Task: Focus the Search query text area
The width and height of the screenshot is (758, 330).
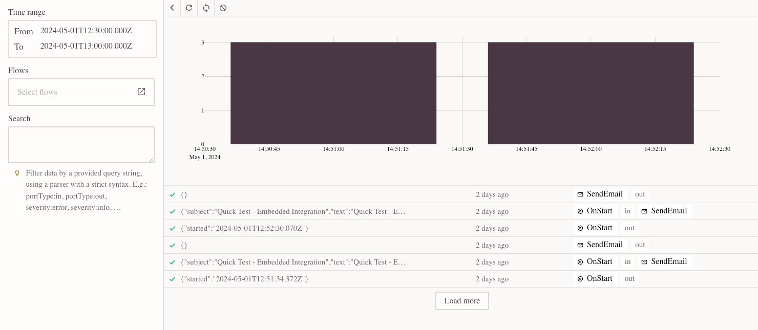Action: pyautogui.click(x=81, y=145)
